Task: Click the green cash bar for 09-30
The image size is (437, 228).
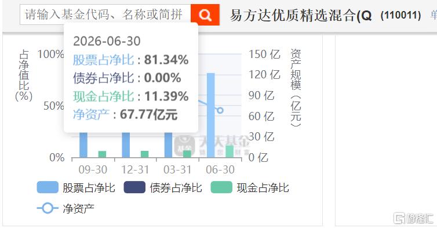Action: coord(102,154)
